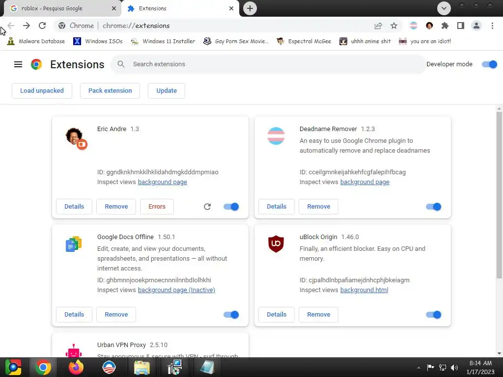Screen dimensions: 503x377
Task: Remove the uBlock Origin extension
Action: click(x=318, y=315)
